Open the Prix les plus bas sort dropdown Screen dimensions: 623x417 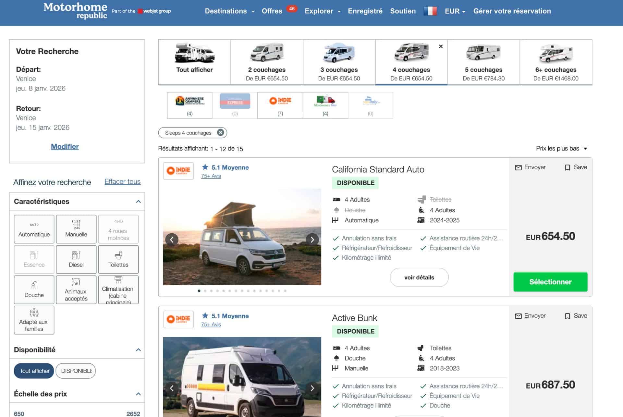pos(561,149)
